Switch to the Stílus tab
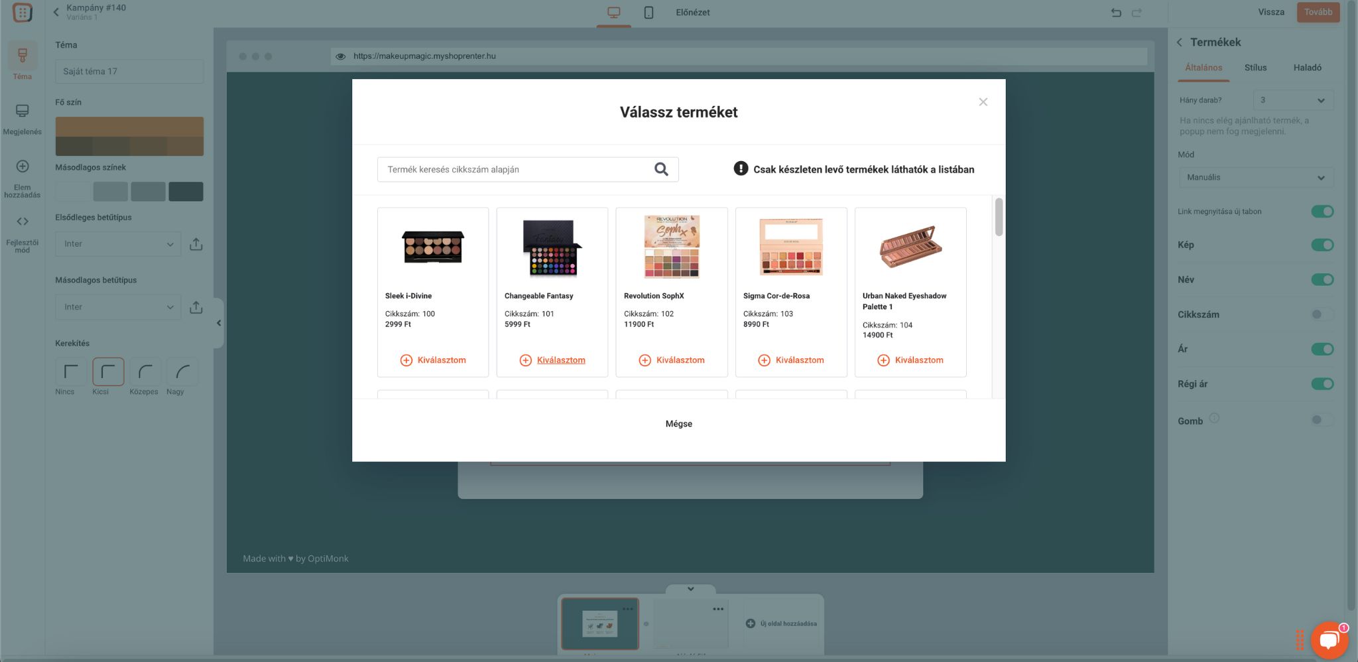The width and height of the screenshot is (1358, 662). click(x=1255, y=68)
